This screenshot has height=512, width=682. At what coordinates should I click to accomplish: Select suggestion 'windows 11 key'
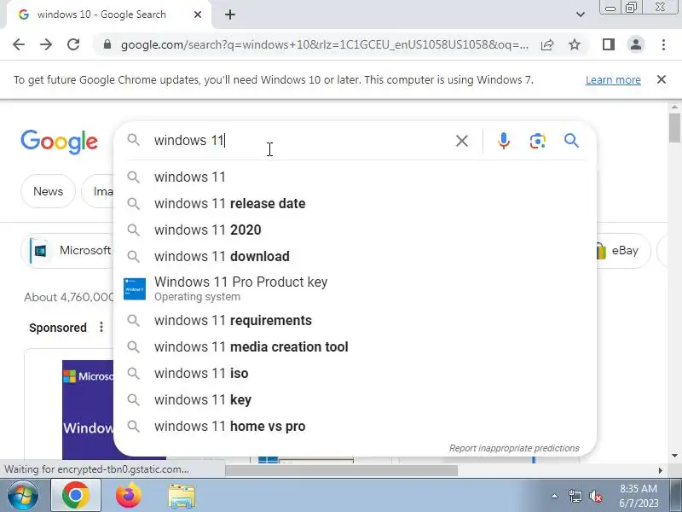pyautogui.click(x=355, y=399)
